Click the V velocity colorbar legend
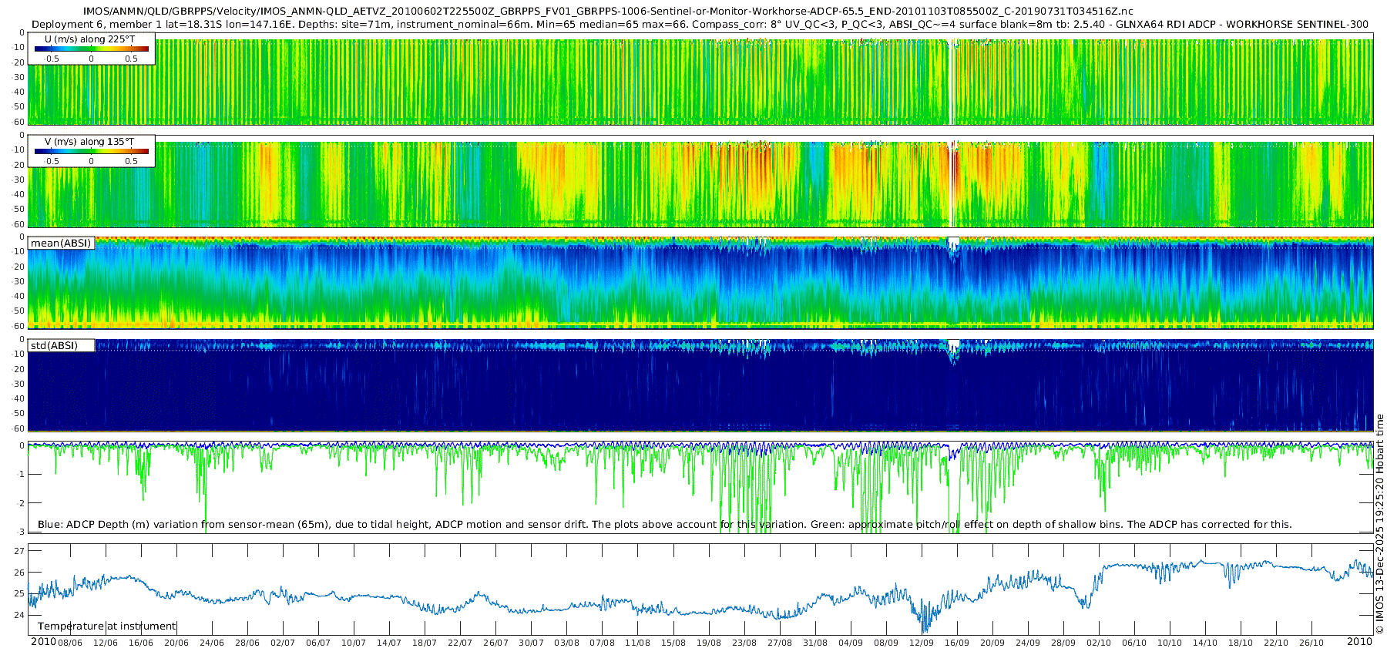1387x655 pixels. 91,153
